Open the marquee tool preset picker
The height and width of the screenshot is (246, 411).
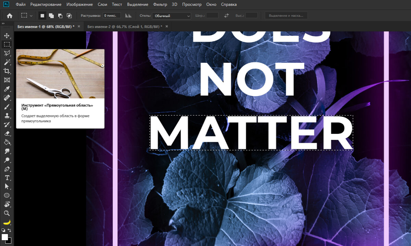tap(27, 16)
